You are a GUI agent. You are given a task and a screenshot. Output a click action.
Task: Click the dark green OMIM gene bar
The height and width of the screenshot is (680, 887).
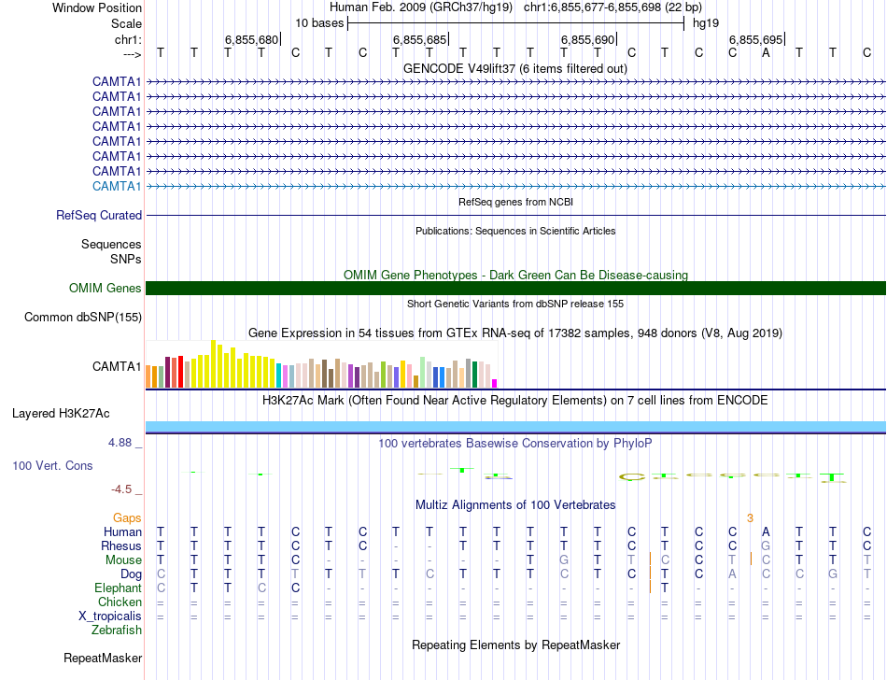coord(515,289)
